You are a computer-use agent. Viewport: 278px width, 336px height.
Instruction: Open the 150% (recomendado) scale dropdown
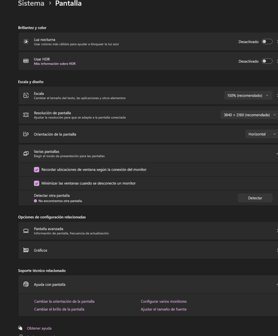pyautogui.click(x=248, y=95)
